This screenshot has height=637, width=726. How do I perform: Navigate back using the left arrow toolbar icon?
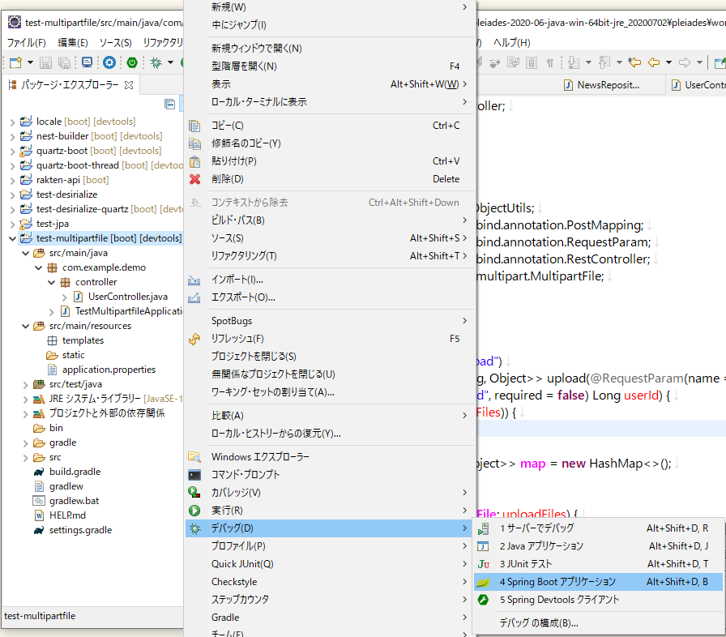[653, 62]
